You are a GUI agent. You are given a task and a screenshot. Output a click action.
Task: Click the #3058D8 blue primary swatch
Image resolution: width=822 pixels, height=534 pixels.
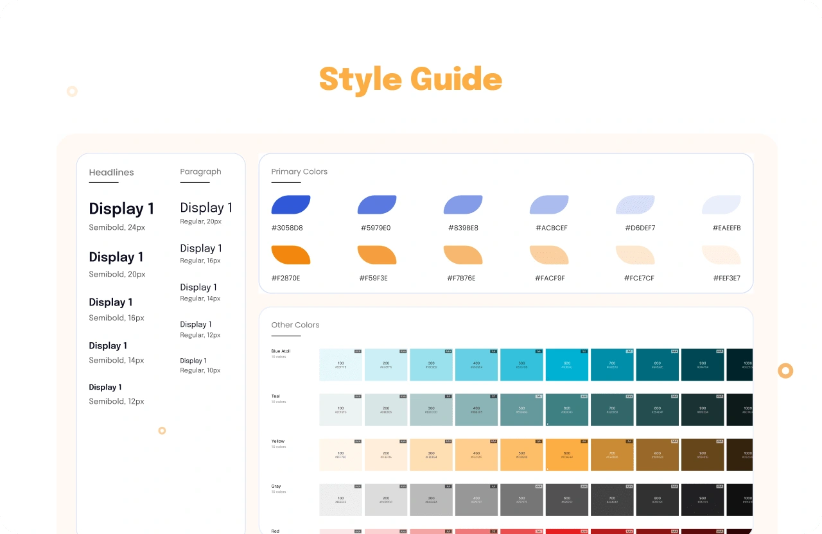[x=291, y=205]
